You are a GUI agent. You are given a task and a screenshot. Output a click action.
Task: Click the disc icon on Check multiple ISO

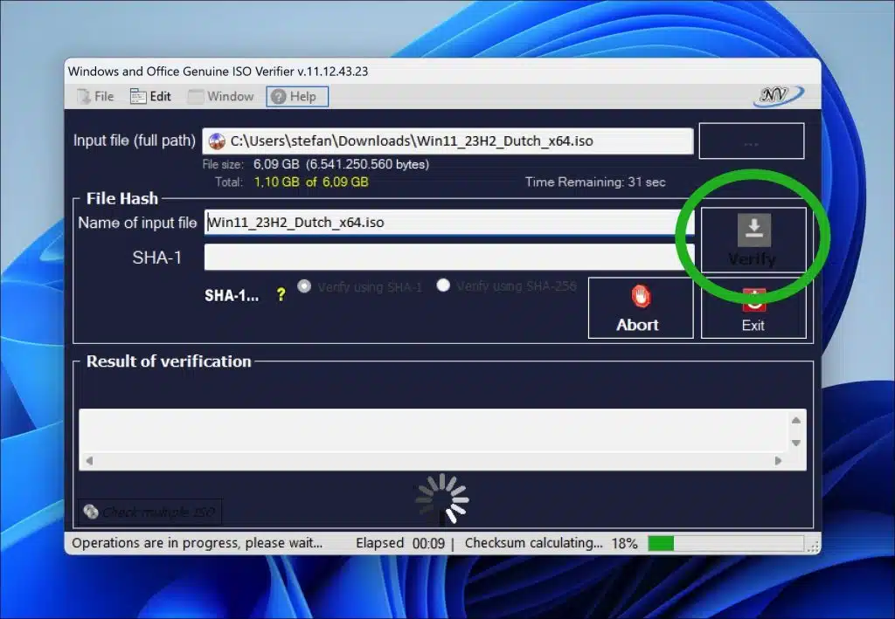tap(91, 512)
